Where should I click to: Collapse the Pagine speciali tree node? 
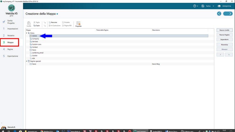click(x=27, y=61)
